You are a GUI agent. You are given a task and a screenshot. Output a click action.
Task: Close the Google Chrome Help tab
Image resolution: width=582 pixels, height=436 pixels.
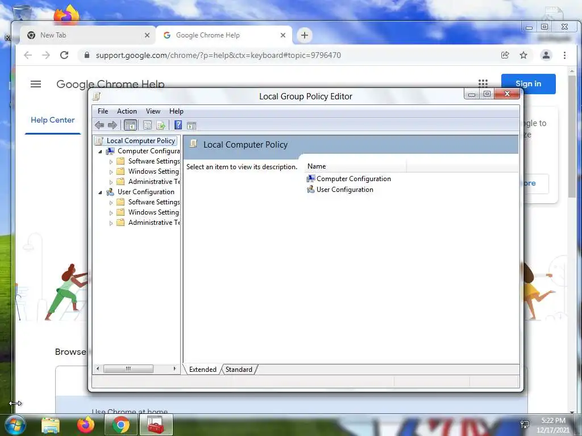(x=283, y=35)
